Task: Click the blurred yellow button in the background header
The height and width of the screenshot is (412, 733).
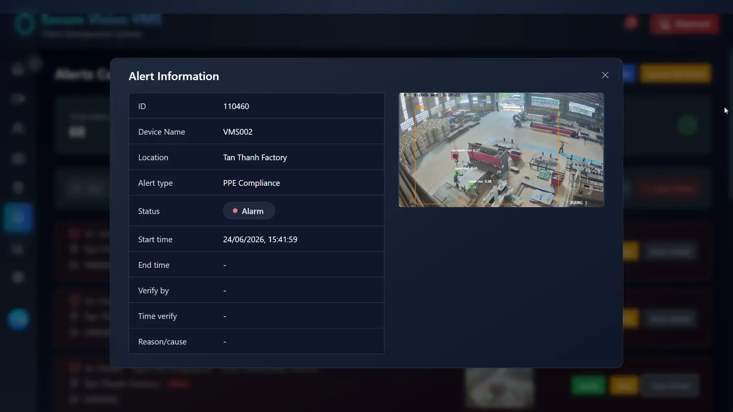Action: point(676,73)
